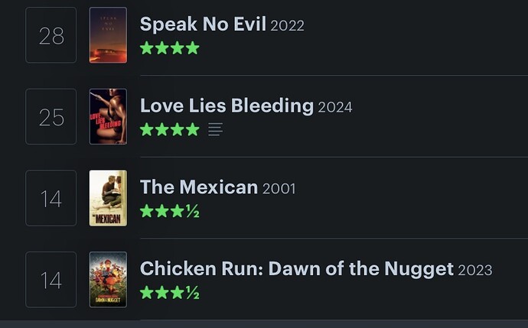Viewport: 528px width, 328px height.
Task: Click the day 25 date box
Action: coord(51,116)
